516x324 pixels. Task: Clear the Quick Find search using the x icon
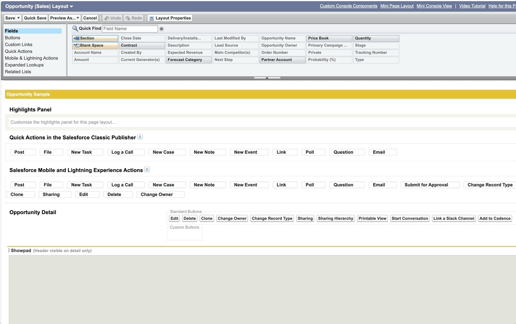(162, 28)
